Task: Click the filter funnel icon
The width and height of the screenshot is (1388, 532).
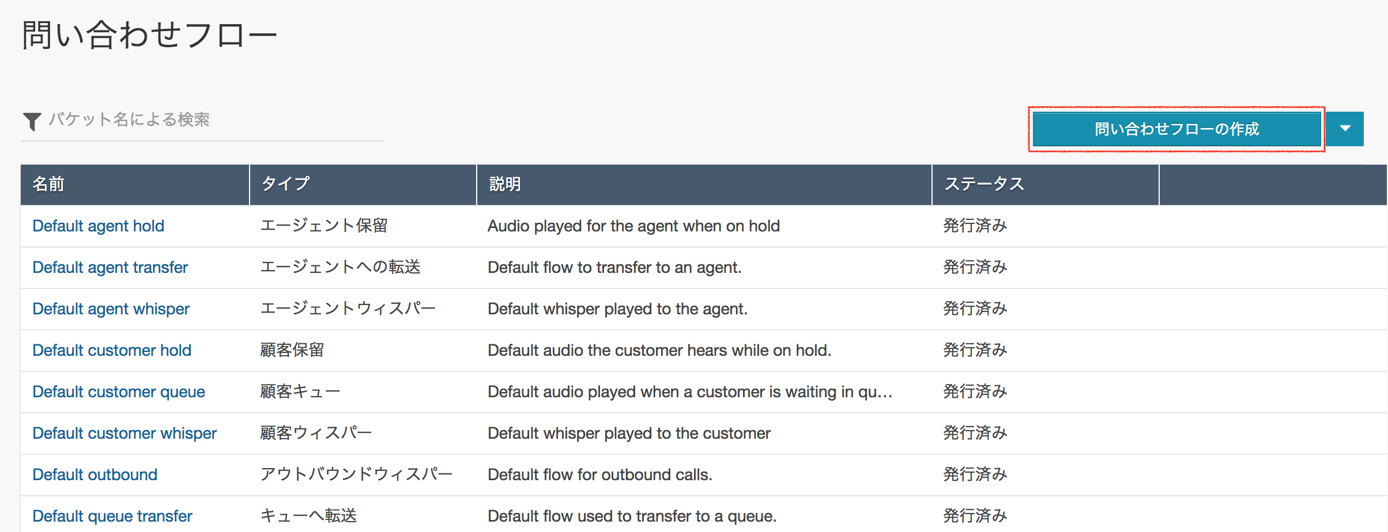Action: tap(32, 121)
